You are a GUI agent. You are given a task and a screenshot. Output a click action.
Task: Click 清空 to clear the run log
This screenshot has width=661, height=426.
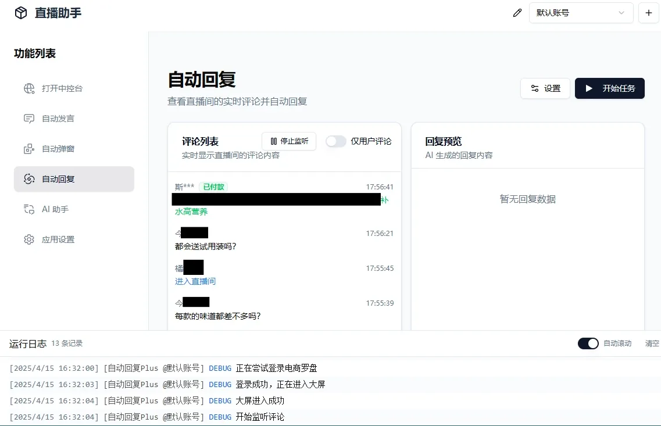coord(652,343)
